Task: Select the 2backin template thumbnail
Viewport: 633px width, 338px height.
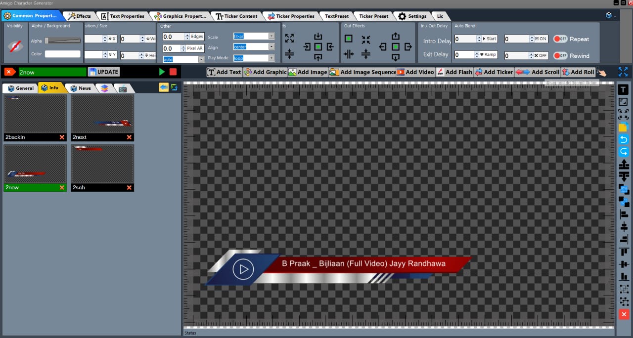Action: [35, 114]
